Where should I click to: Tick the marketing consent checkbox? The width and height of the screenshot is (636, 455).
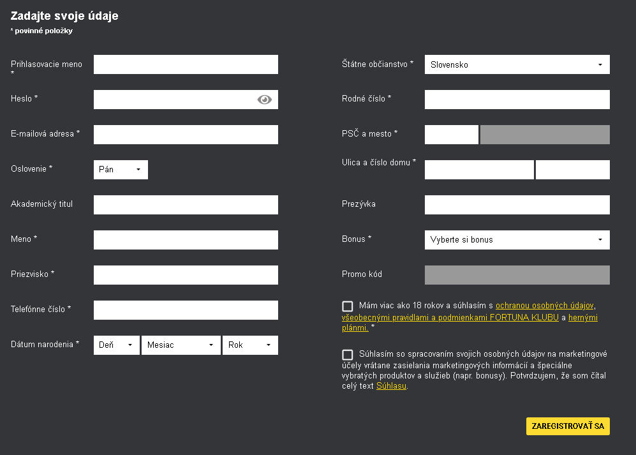tap(348, 355)
